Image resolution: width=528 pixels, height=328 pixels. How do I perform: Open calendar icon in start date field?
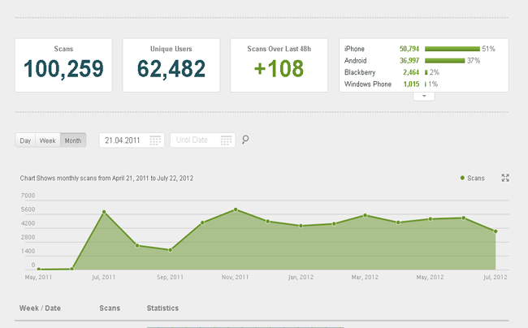(155, 140)
